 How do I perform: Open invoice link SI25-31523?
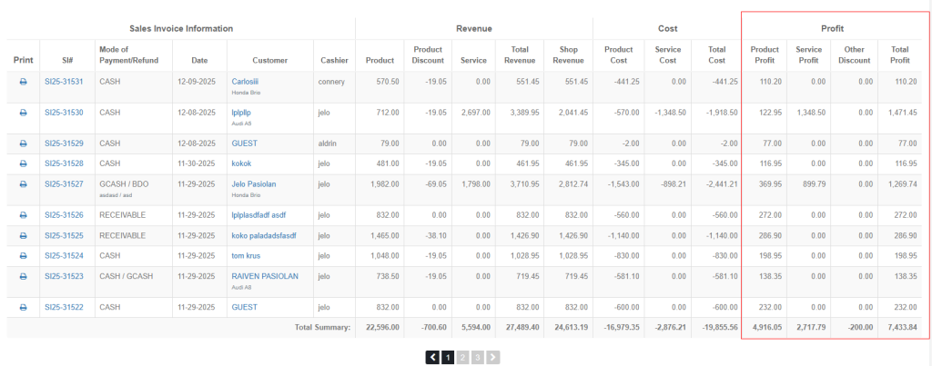(64, 277)
